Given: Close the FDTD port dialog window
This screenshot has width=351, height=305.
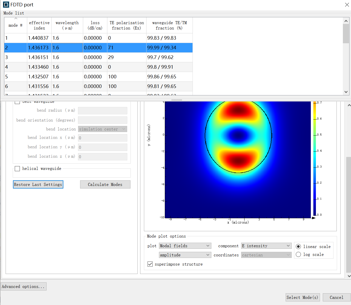Looking at the screenshot, I should click(x=347, y=5).
